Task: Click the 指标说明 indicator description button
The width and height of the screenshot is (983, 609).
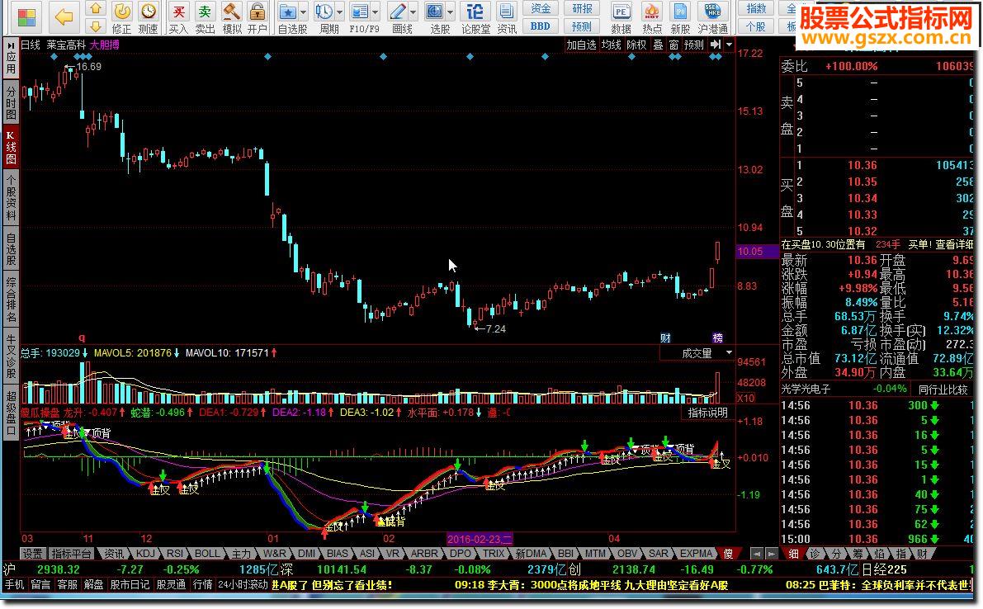Action: tap(708, 412)
